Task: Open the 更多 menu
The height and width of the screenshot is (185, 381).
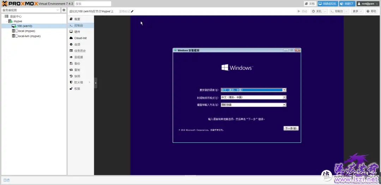Action: point(357,11)
